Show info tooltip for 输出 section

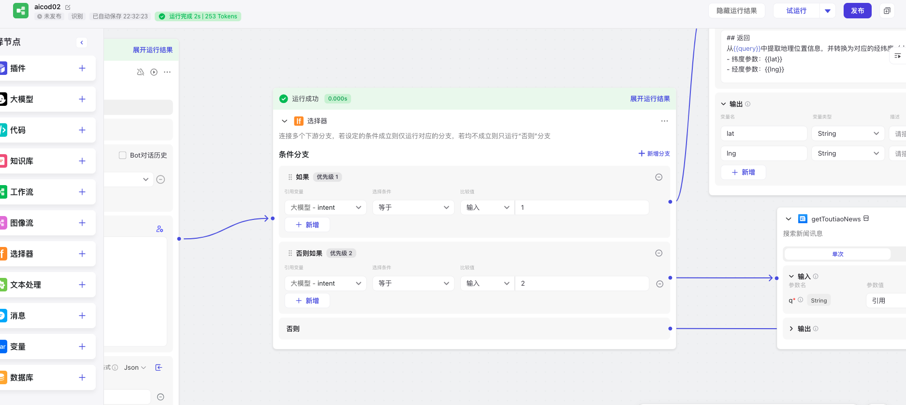[x=748, y=104]
